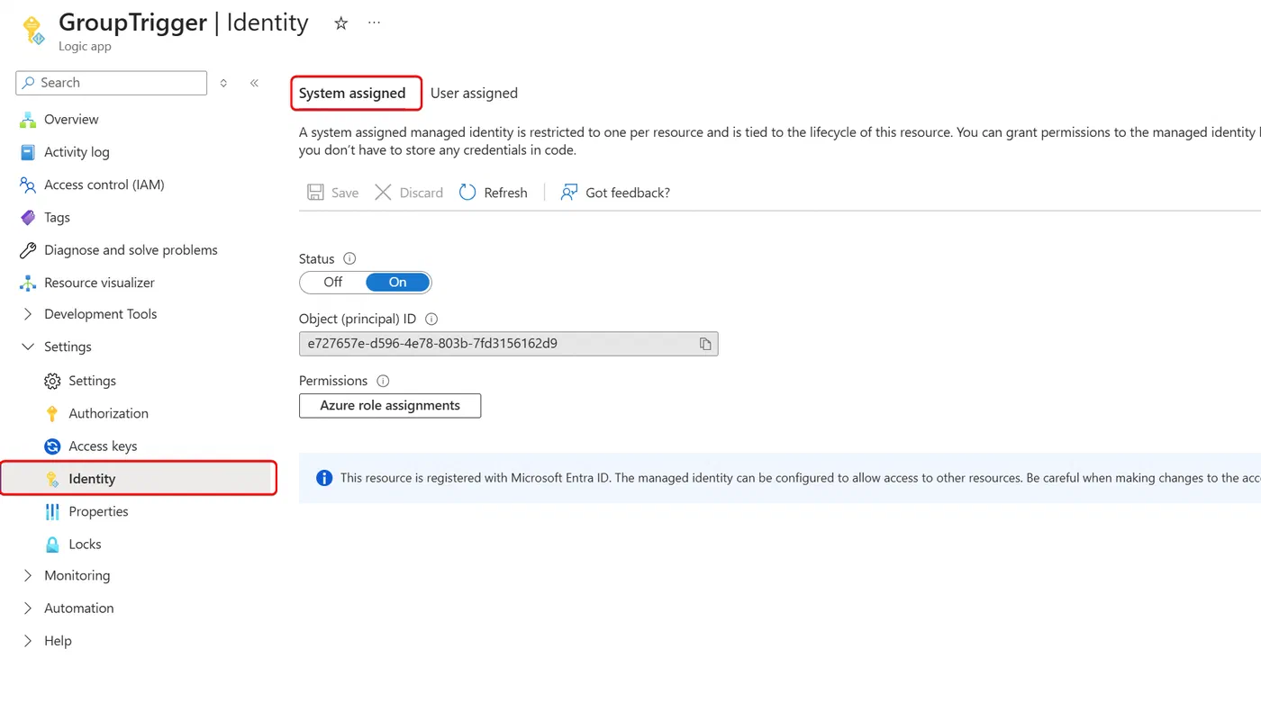Image resolution: width=1261 pixels, height=721 pixels.
Task: Click the Object (principal) ID info icon
Action: pos(431,319)
